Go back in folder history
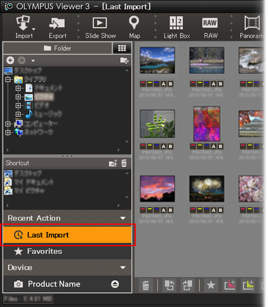Image resolution: width=268 pixels, height=307 pixels. (10, 60)
